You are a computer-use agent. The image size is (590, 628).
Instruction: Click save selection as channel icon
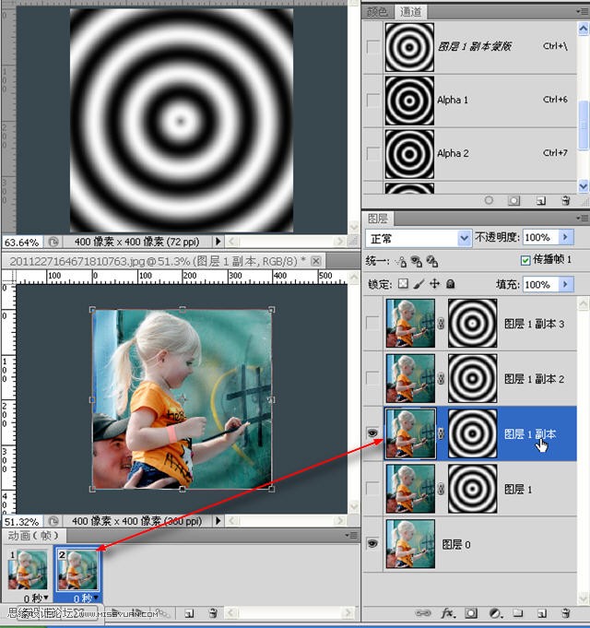[x=514, y=200]
